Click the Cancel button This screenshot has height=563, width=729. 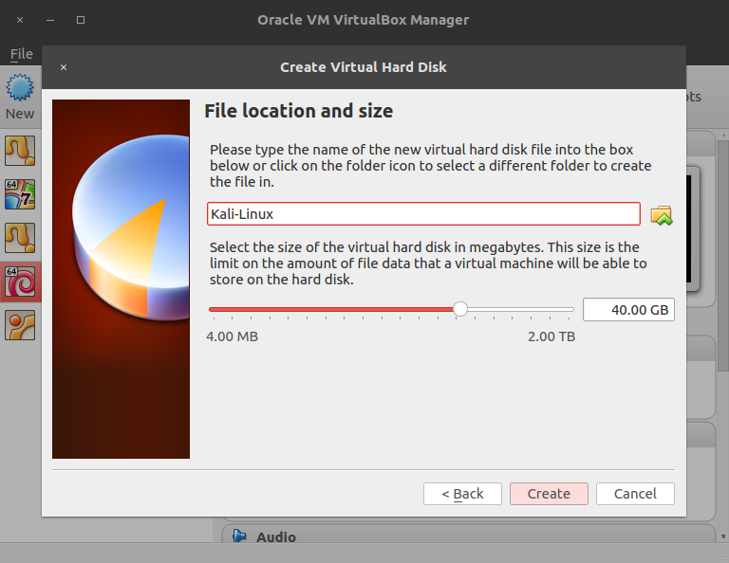pyautogui.click(x=635, y=494)
